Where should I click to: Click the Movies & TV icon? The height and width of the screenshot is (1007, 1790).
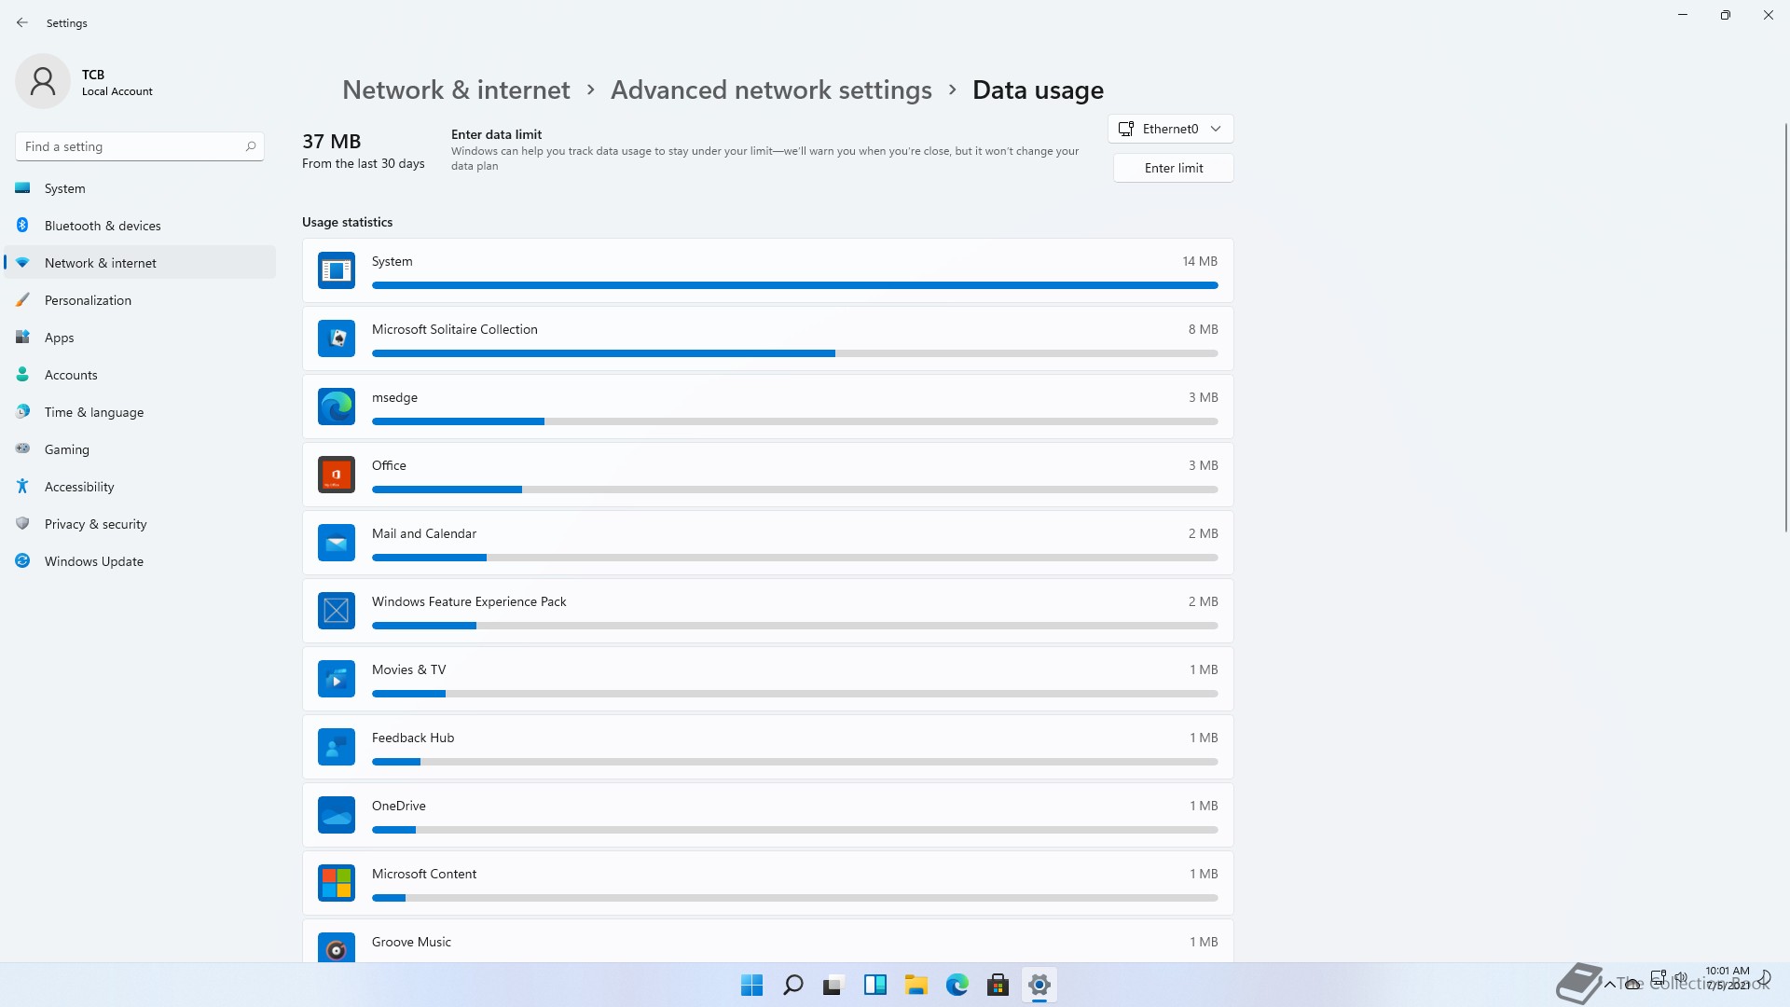click(336, 679)
